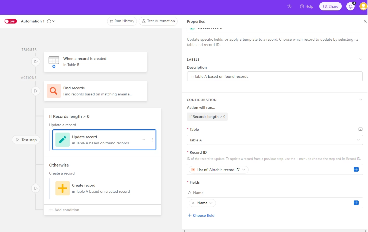Open the Table A dropdown
This screenshot has height=232, width=368.
(x=275, y=140)
